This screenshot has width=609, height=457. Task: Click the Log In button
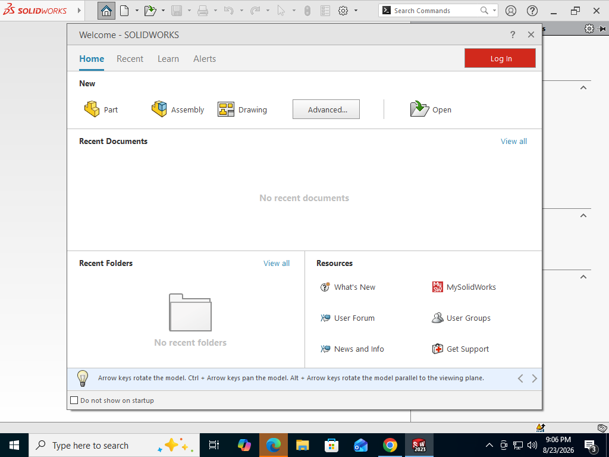coord(500,58)
